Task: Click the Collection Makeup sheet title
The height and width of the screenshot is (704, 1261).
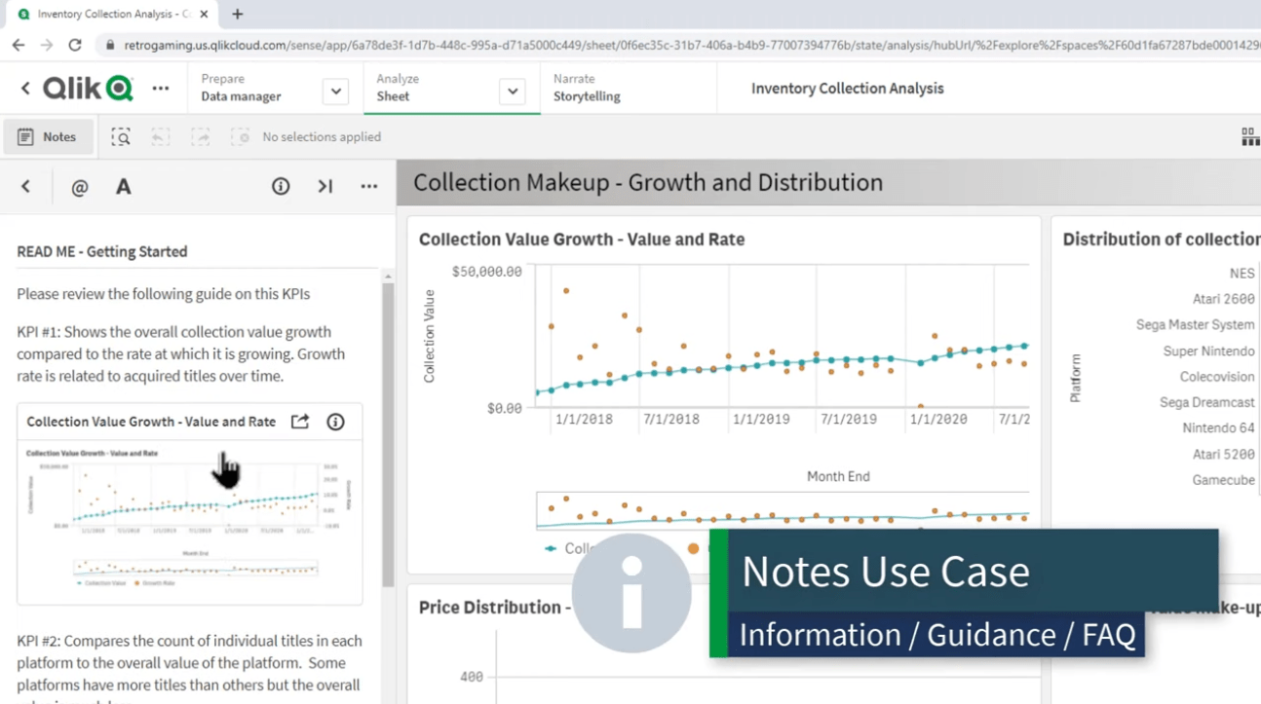Action: (648, 183)
